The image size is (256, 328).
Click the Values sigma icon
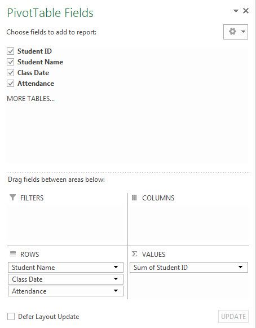(135, 254)
